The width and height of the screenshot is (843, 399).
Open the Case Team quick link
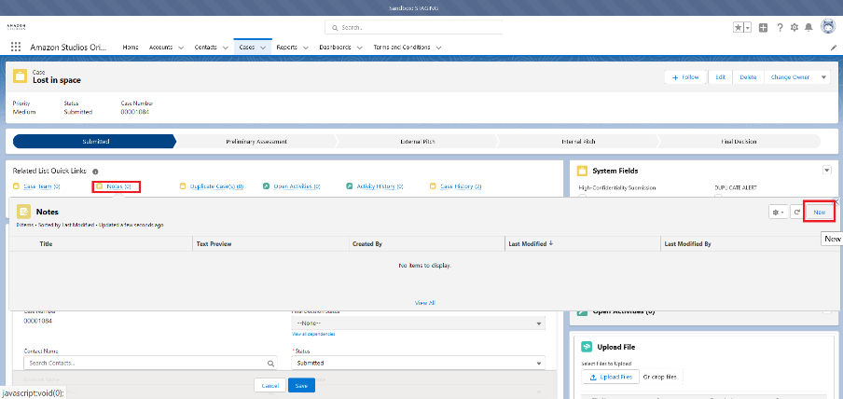click(41, 186)
